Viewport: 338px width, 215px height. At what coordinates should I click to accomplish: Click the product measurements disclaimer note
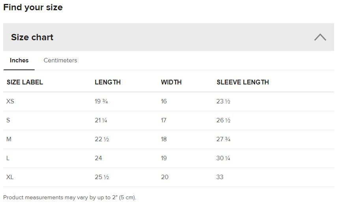pos(69,197)
